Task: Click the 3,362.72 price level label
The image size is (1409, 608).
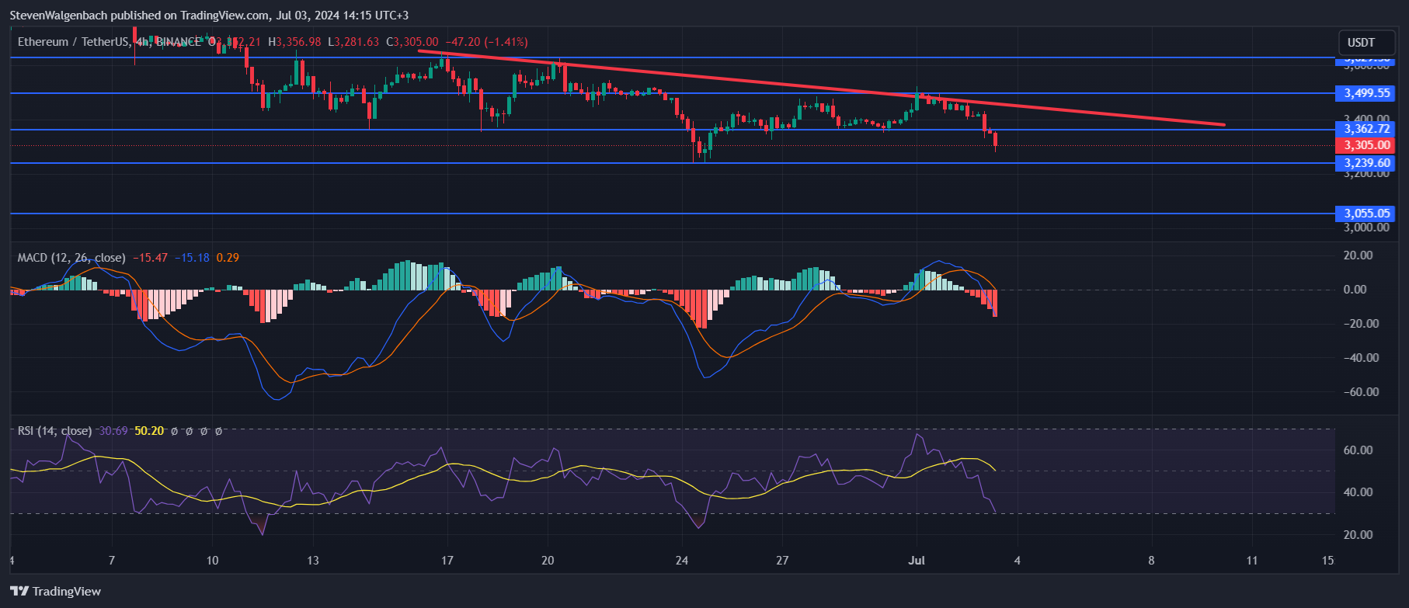Action: pos(1366,129)
